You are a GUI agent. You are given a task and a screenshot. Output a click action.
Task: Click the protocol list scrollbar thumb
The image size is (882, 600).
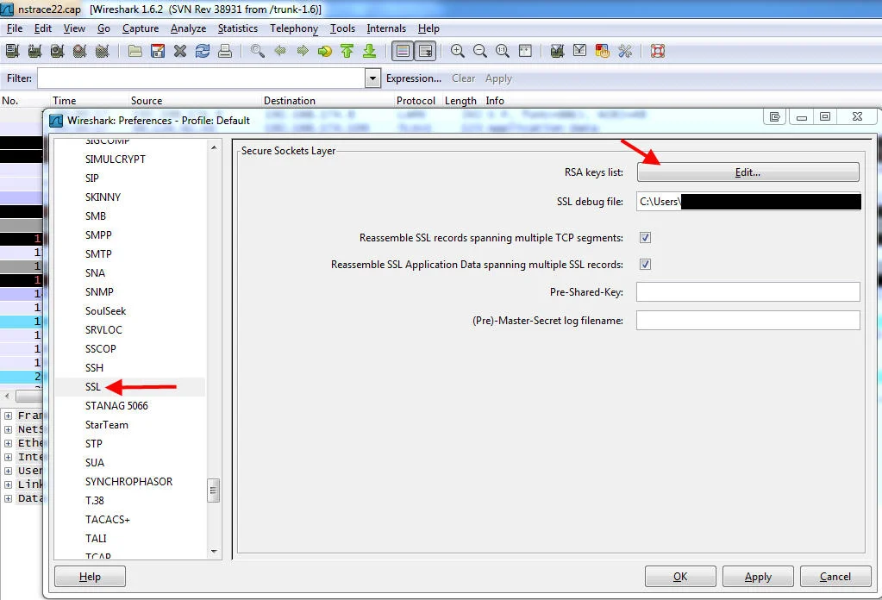point(213,491)
